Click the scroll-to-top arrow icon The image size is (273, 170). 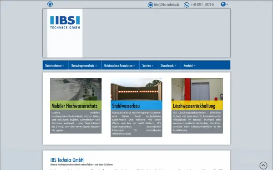263,165
